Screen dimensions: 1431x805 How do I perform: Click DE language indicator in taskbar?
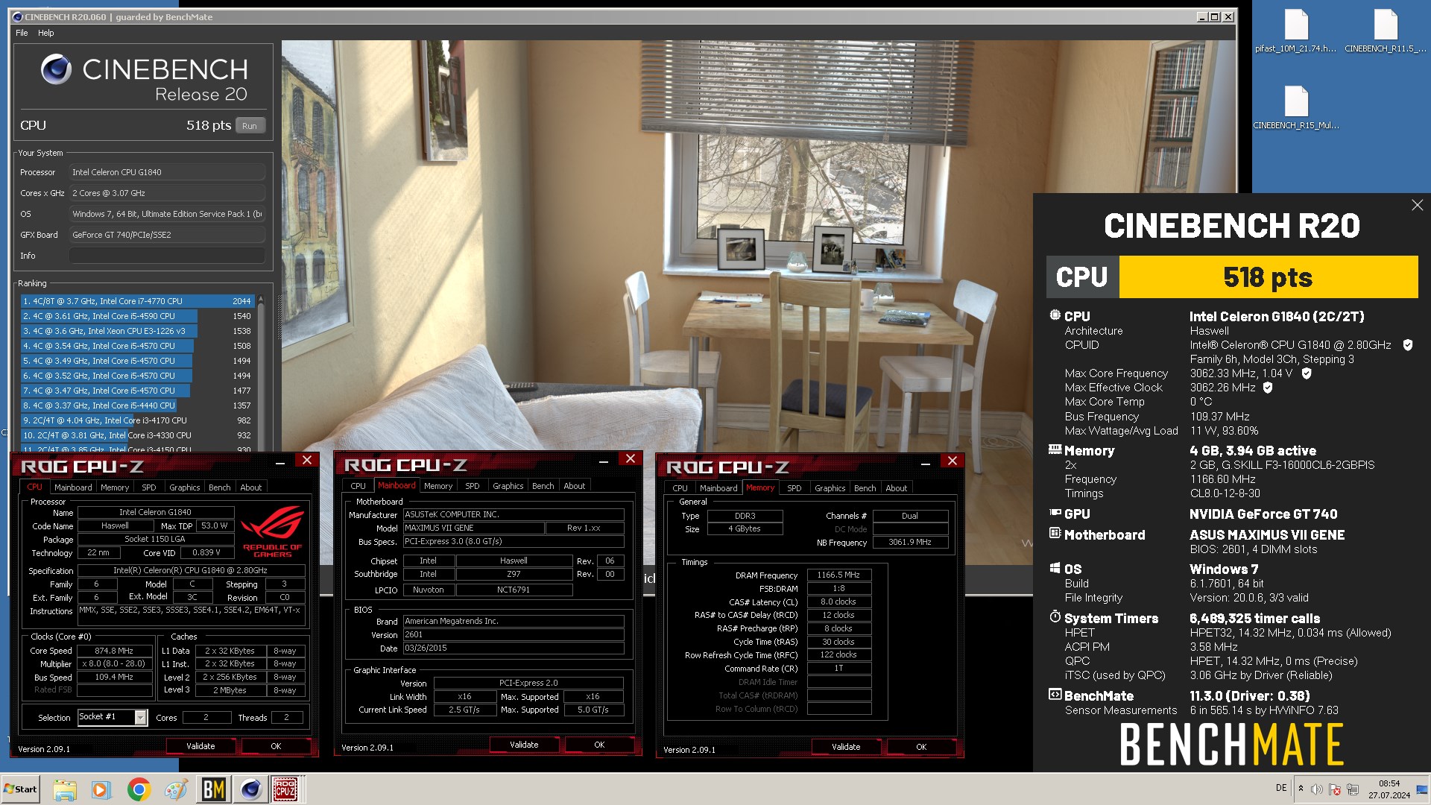click(1281, 788)
